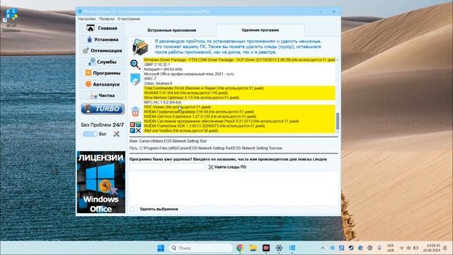
Task: Open the volume speaker tray icon
Action: (x=408, y=248)
